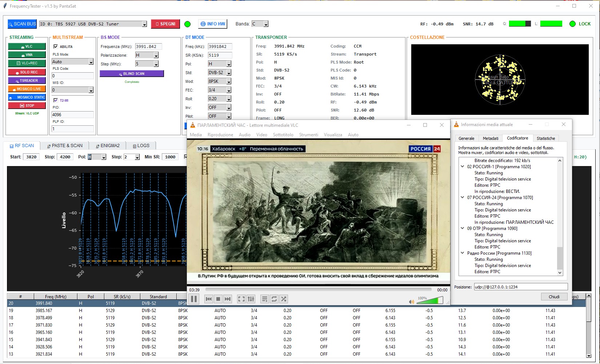Turn off tuner with SPEGNI
The width and height of the screenshot is (600, 364).
click(165, 24)
